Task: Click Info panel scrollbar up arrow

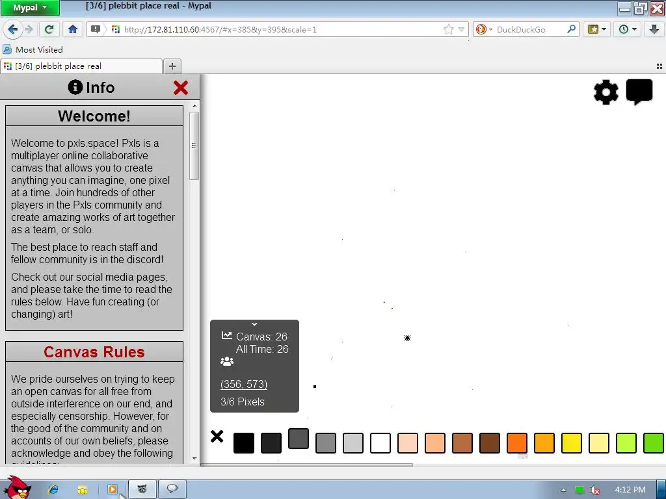Action: [194, 106]
